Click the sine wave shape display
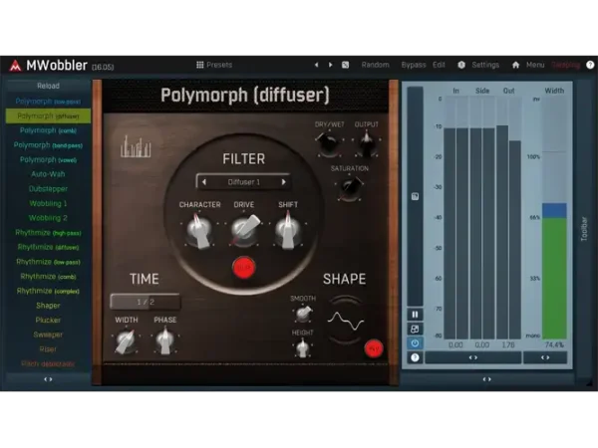Screen dimensions: 598x448 [346, 321]
